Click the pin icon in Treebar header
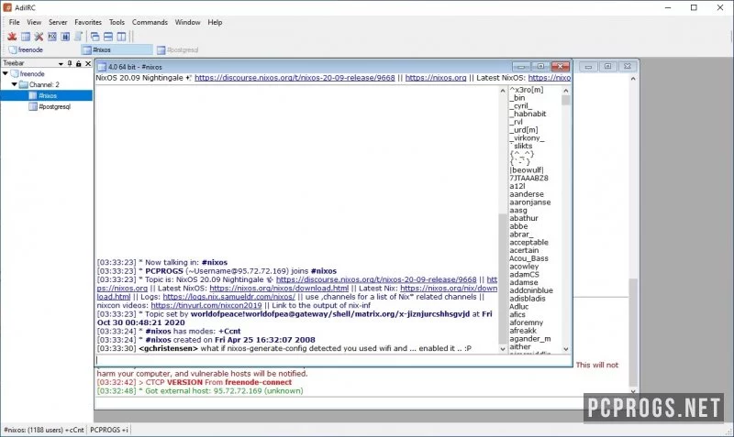734x437 pixels. [70, 63]
